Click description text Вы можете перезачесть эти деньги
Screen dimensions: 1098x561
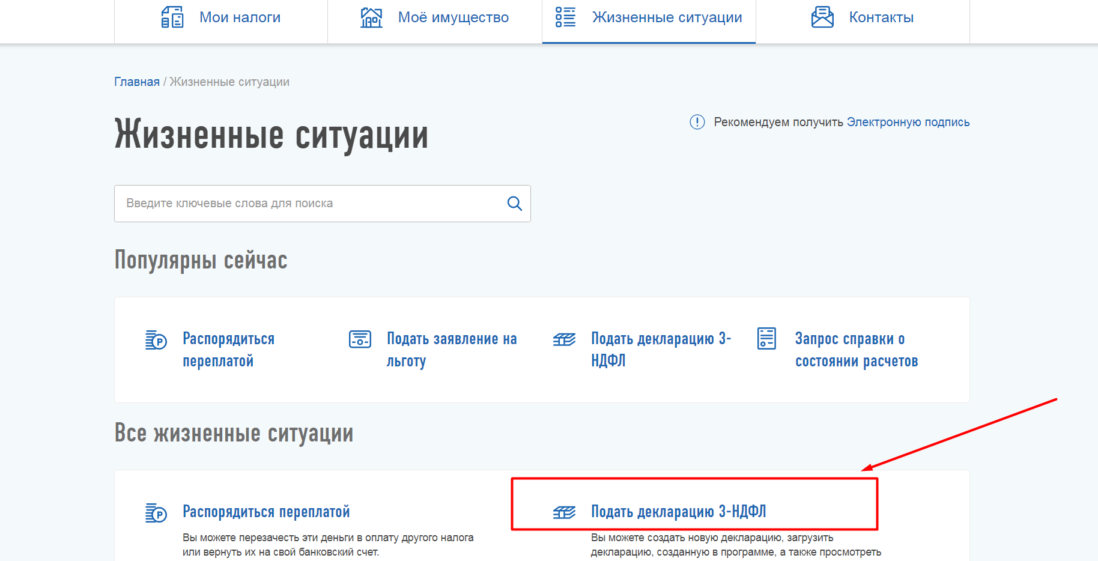328,545
